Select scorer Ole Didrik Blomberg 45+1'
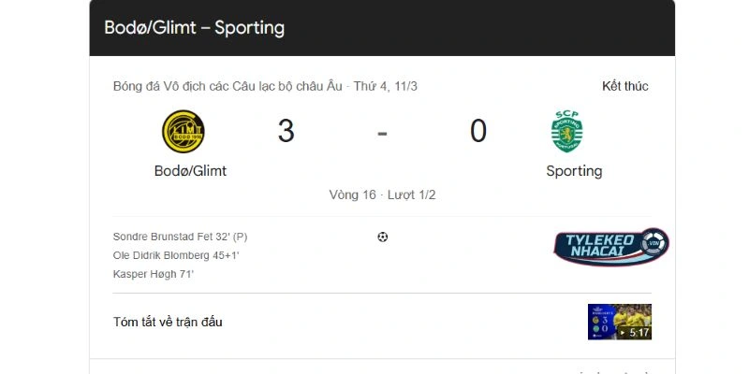The image size is (749, 374). 175,255
